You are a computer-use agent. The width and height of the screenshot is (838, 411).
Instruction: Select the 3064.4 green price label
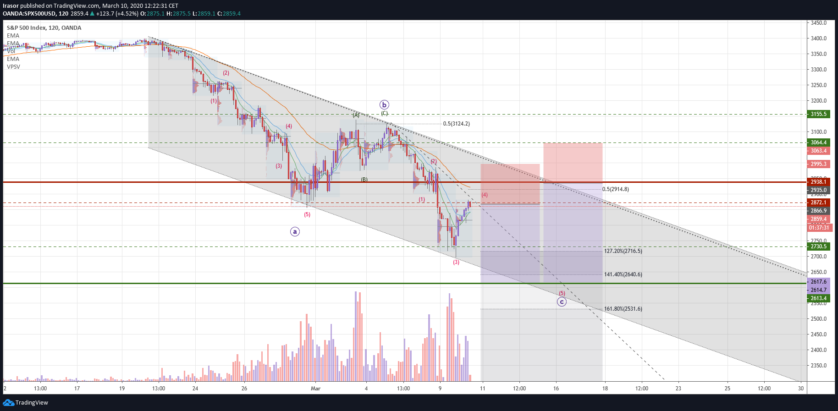(x=818, y=142)
